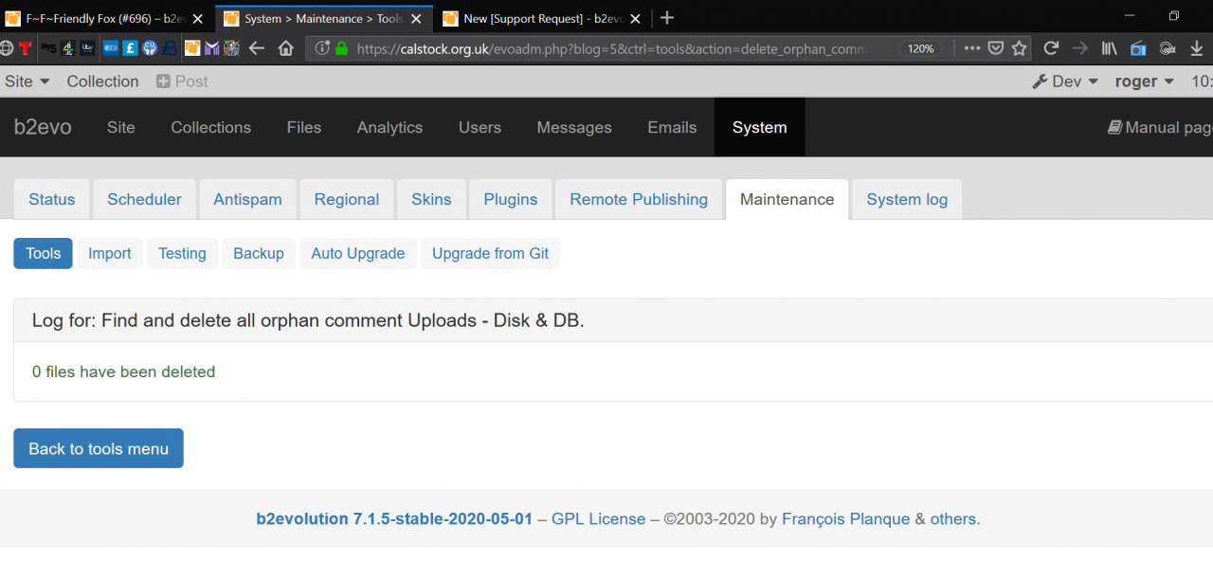Open the ITV bookmark icon

tap(87, 48)
